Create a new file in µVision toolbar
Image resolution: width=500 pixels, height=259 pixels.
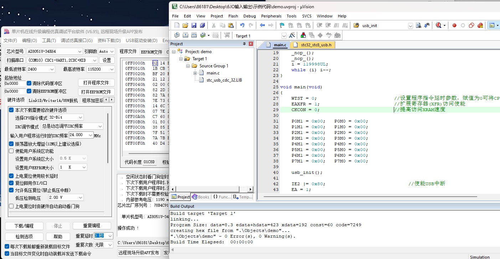(177, 25)
